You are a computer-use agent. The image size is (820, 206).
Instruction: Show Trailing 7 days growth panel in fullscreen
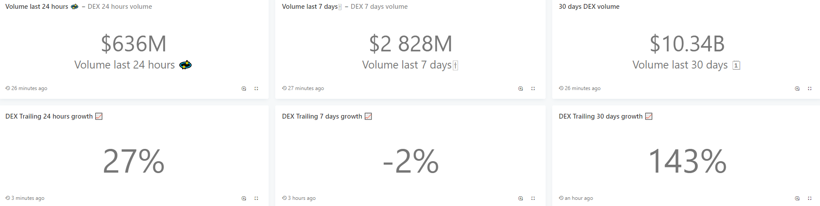click(x=533, y=199)
